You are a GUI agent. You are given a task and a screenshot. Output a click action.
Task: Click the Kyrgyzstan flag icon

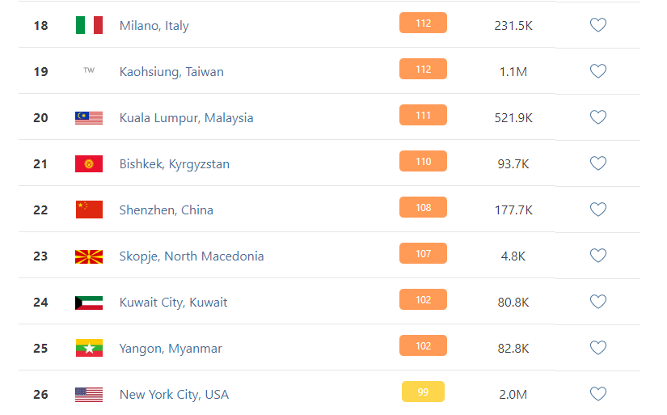click(x=89, y=163)
